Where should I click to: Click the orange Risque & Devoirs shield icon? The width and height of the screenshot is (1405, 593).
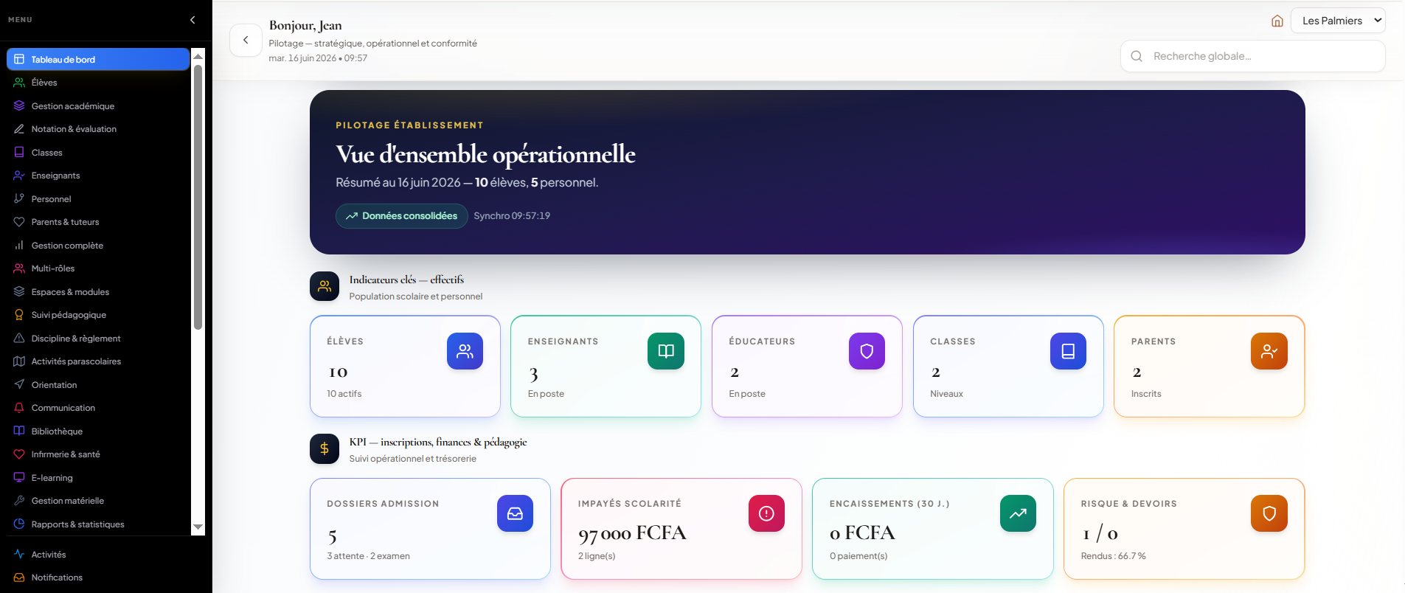click(x=1269, y=513)
